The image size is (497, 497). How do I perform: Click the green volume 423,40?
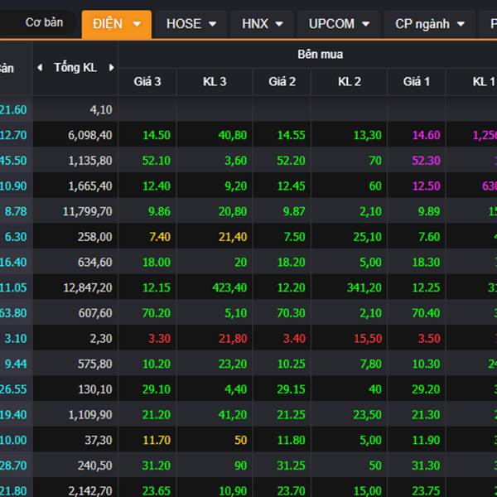coord(229,287)
